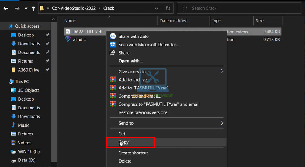Click the Search Crack field
The image size is (305, 167).
(239, 8)
